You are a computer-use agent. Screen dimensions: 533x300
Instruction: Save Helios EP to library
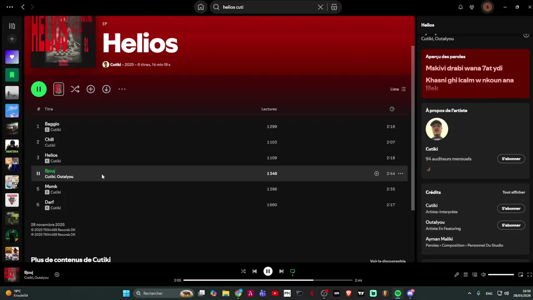[x=91, y=89]
